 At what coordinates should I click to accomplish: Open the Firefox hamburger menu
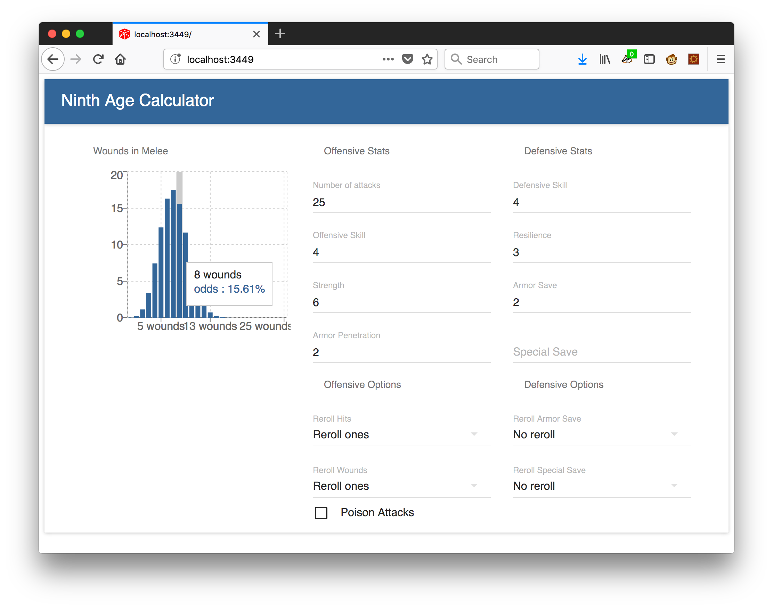[x=721, y=59]
